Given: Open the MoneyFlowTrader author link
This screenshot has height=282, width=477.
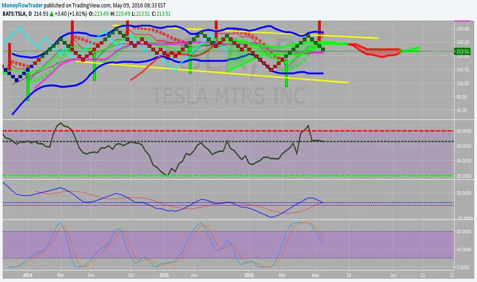Looking at the screenshot, I should coord(22,6).
